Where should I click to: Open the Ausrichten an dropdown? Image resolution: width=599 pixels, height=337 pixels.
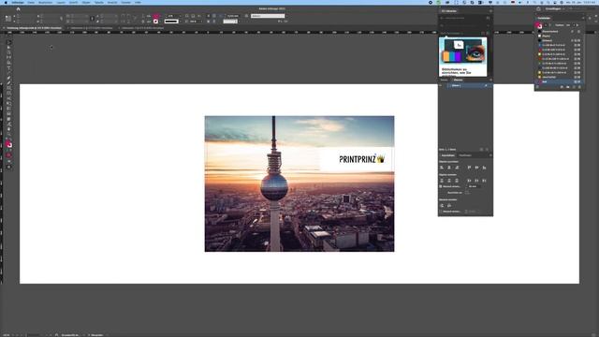point(467,193)
